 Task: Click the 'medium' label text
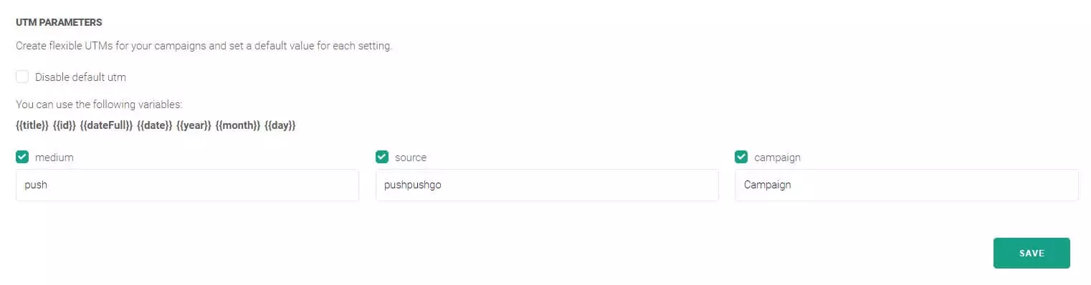click(x=54, y=158)
